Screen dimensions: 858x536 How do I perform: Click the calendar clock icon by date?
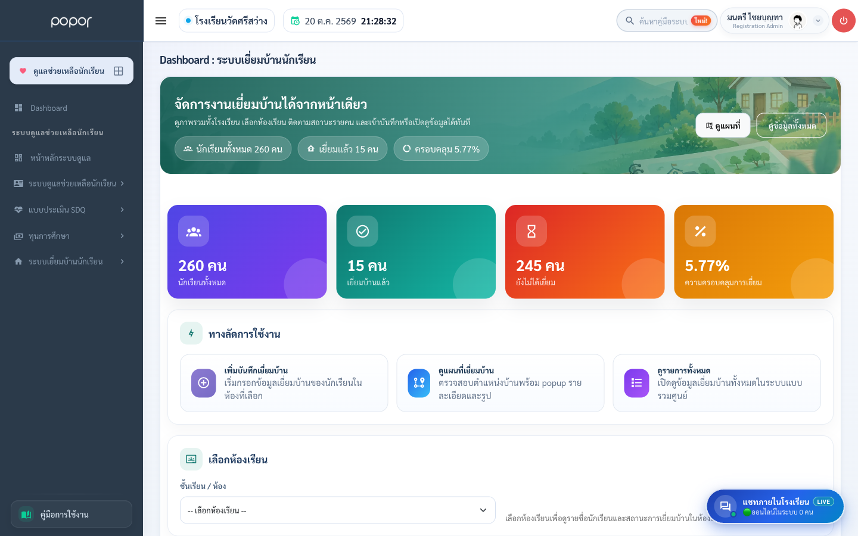coord(295,21)
